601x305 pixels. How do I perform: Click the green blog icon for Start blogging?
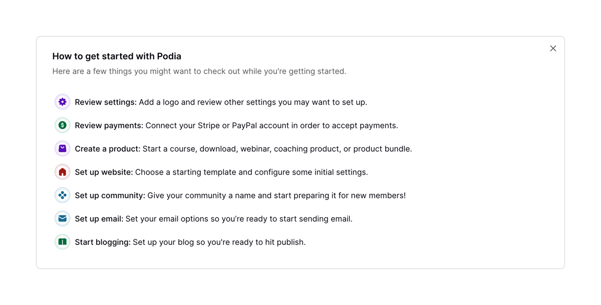[x=62, y=241]
